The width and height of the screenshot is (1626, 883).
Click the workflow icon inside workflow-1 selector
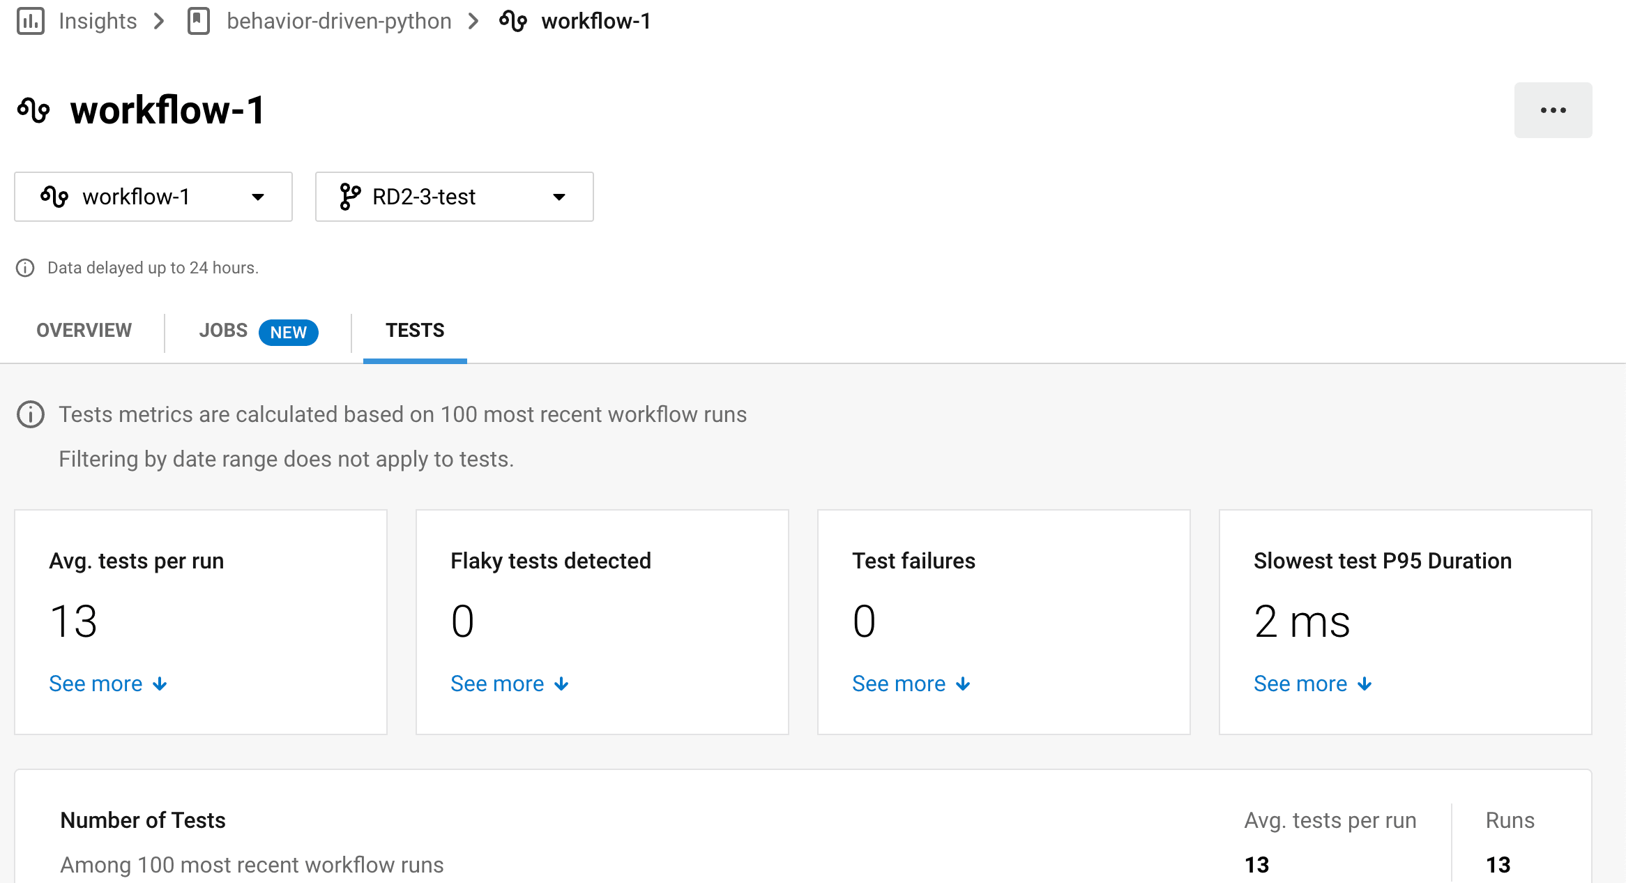click(56, 196)
